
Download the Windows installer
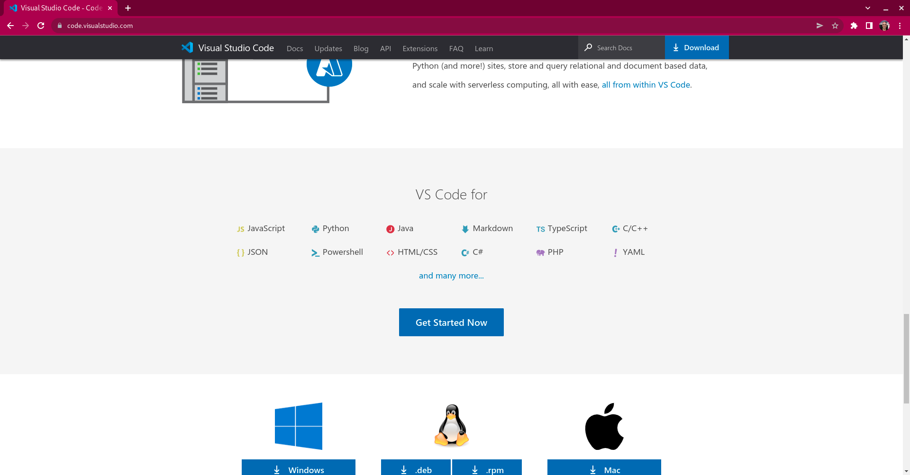(299, 467)
